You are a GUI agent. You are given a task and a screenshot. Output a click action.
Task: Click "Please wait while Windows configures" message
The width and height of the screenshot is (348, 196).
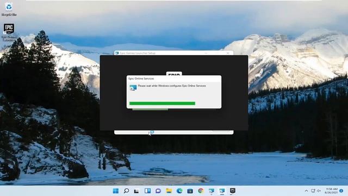coord(172,86)
